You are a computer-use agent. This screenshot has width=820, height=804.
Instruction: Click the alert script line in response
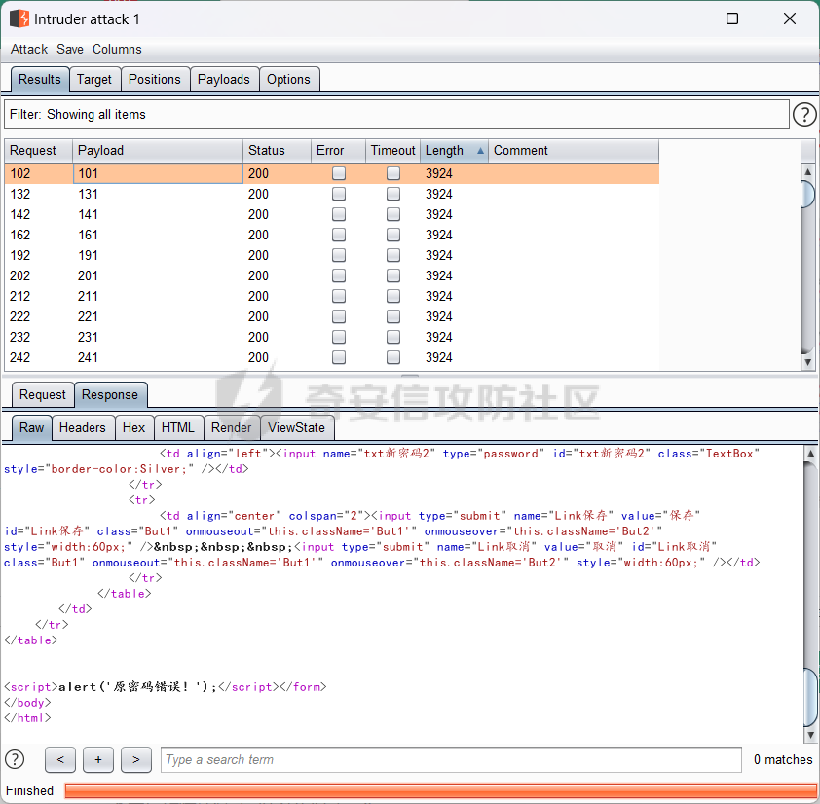pyautogui.click(x=166, y=686)
